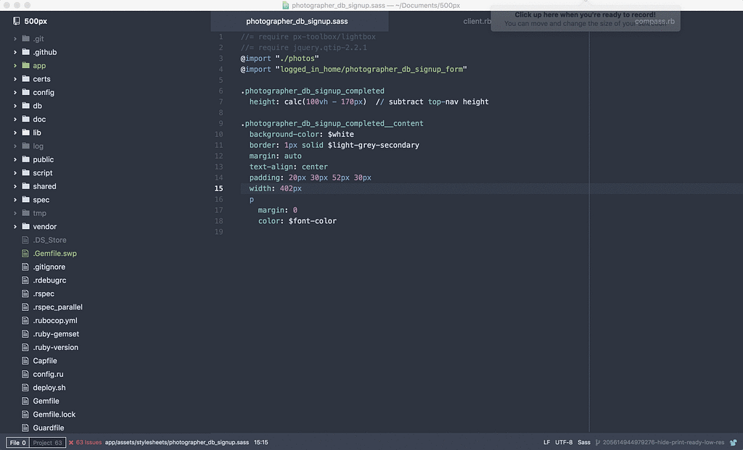Click the app folder icon
This screenshot has height=450, width=743.
click(x=25, y=65)
